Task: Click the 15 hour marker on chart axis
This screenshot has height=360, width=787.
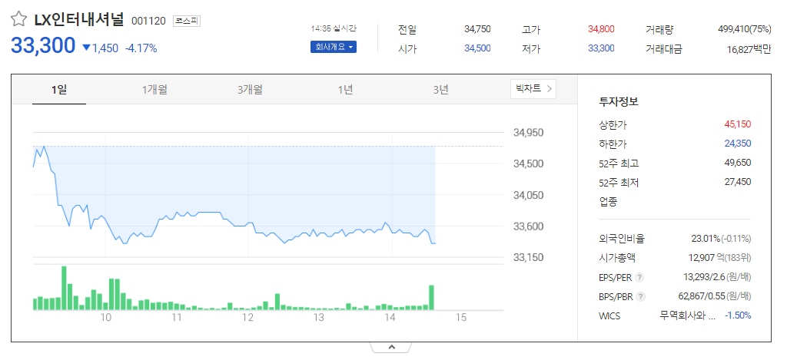Action: tap(461, 317)
